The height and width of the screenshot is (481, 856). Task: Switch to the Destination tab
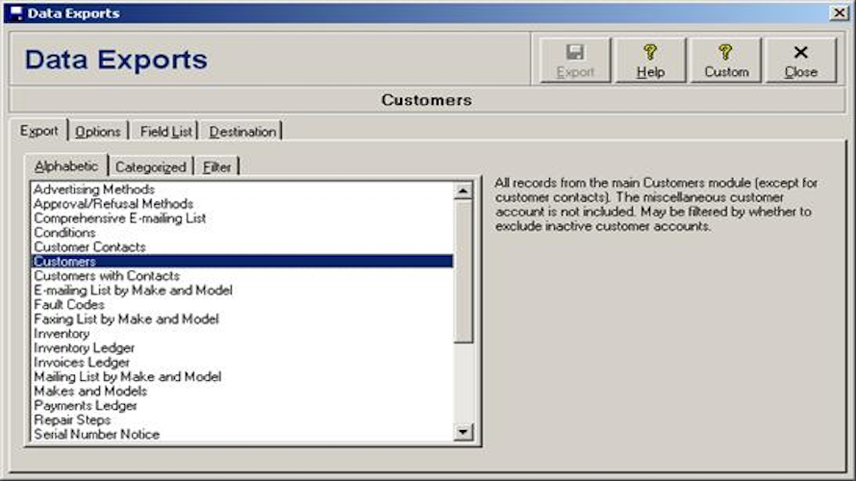click(x=242, y=132)
